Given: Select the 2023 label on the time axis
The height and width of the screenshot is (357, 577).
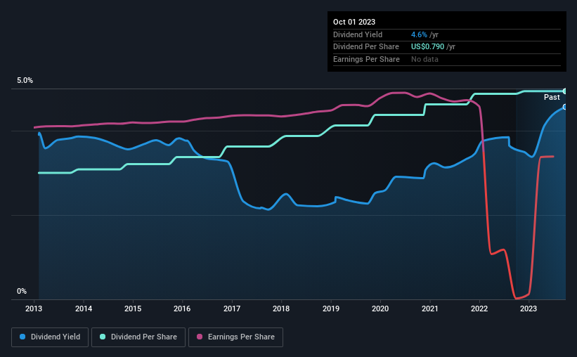Looking at the screenshot, I should [529, 309].
